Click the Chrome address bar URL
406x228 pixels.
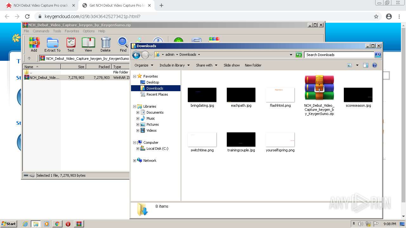click(x=92, y=16)
